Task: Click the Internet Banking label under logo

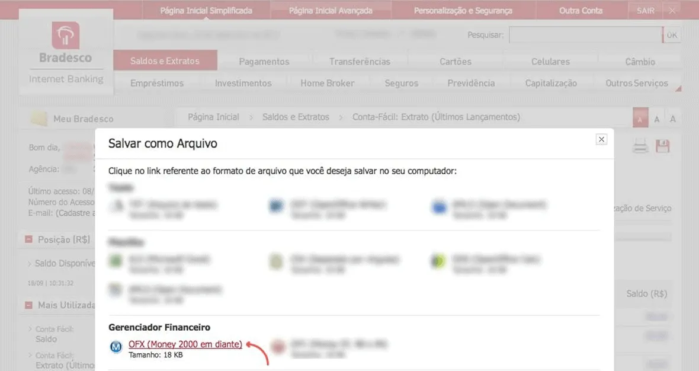Action: click(x=66, y=79)
